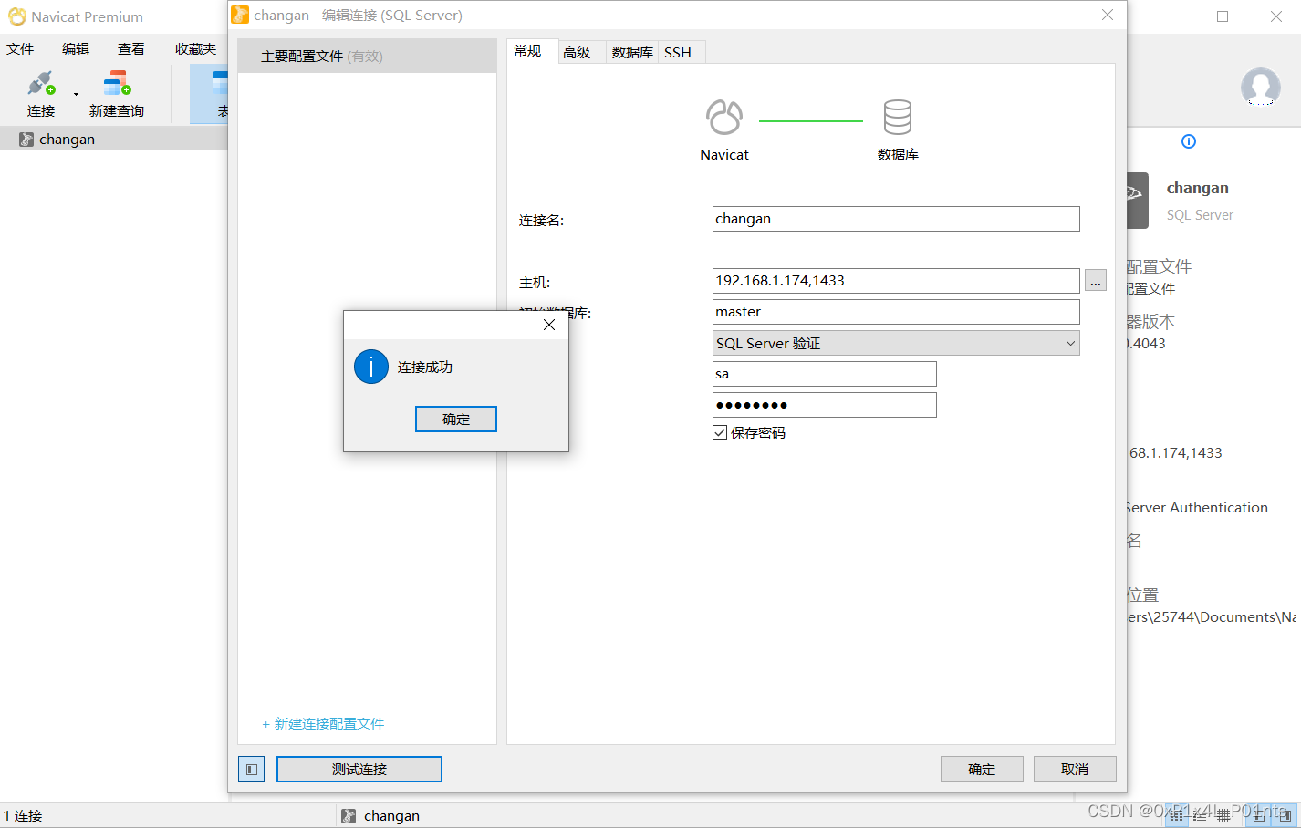Open the 文件 menu in Navicat Premium
This screenshot has width=1301, height=828.
[x=20, y=49]
